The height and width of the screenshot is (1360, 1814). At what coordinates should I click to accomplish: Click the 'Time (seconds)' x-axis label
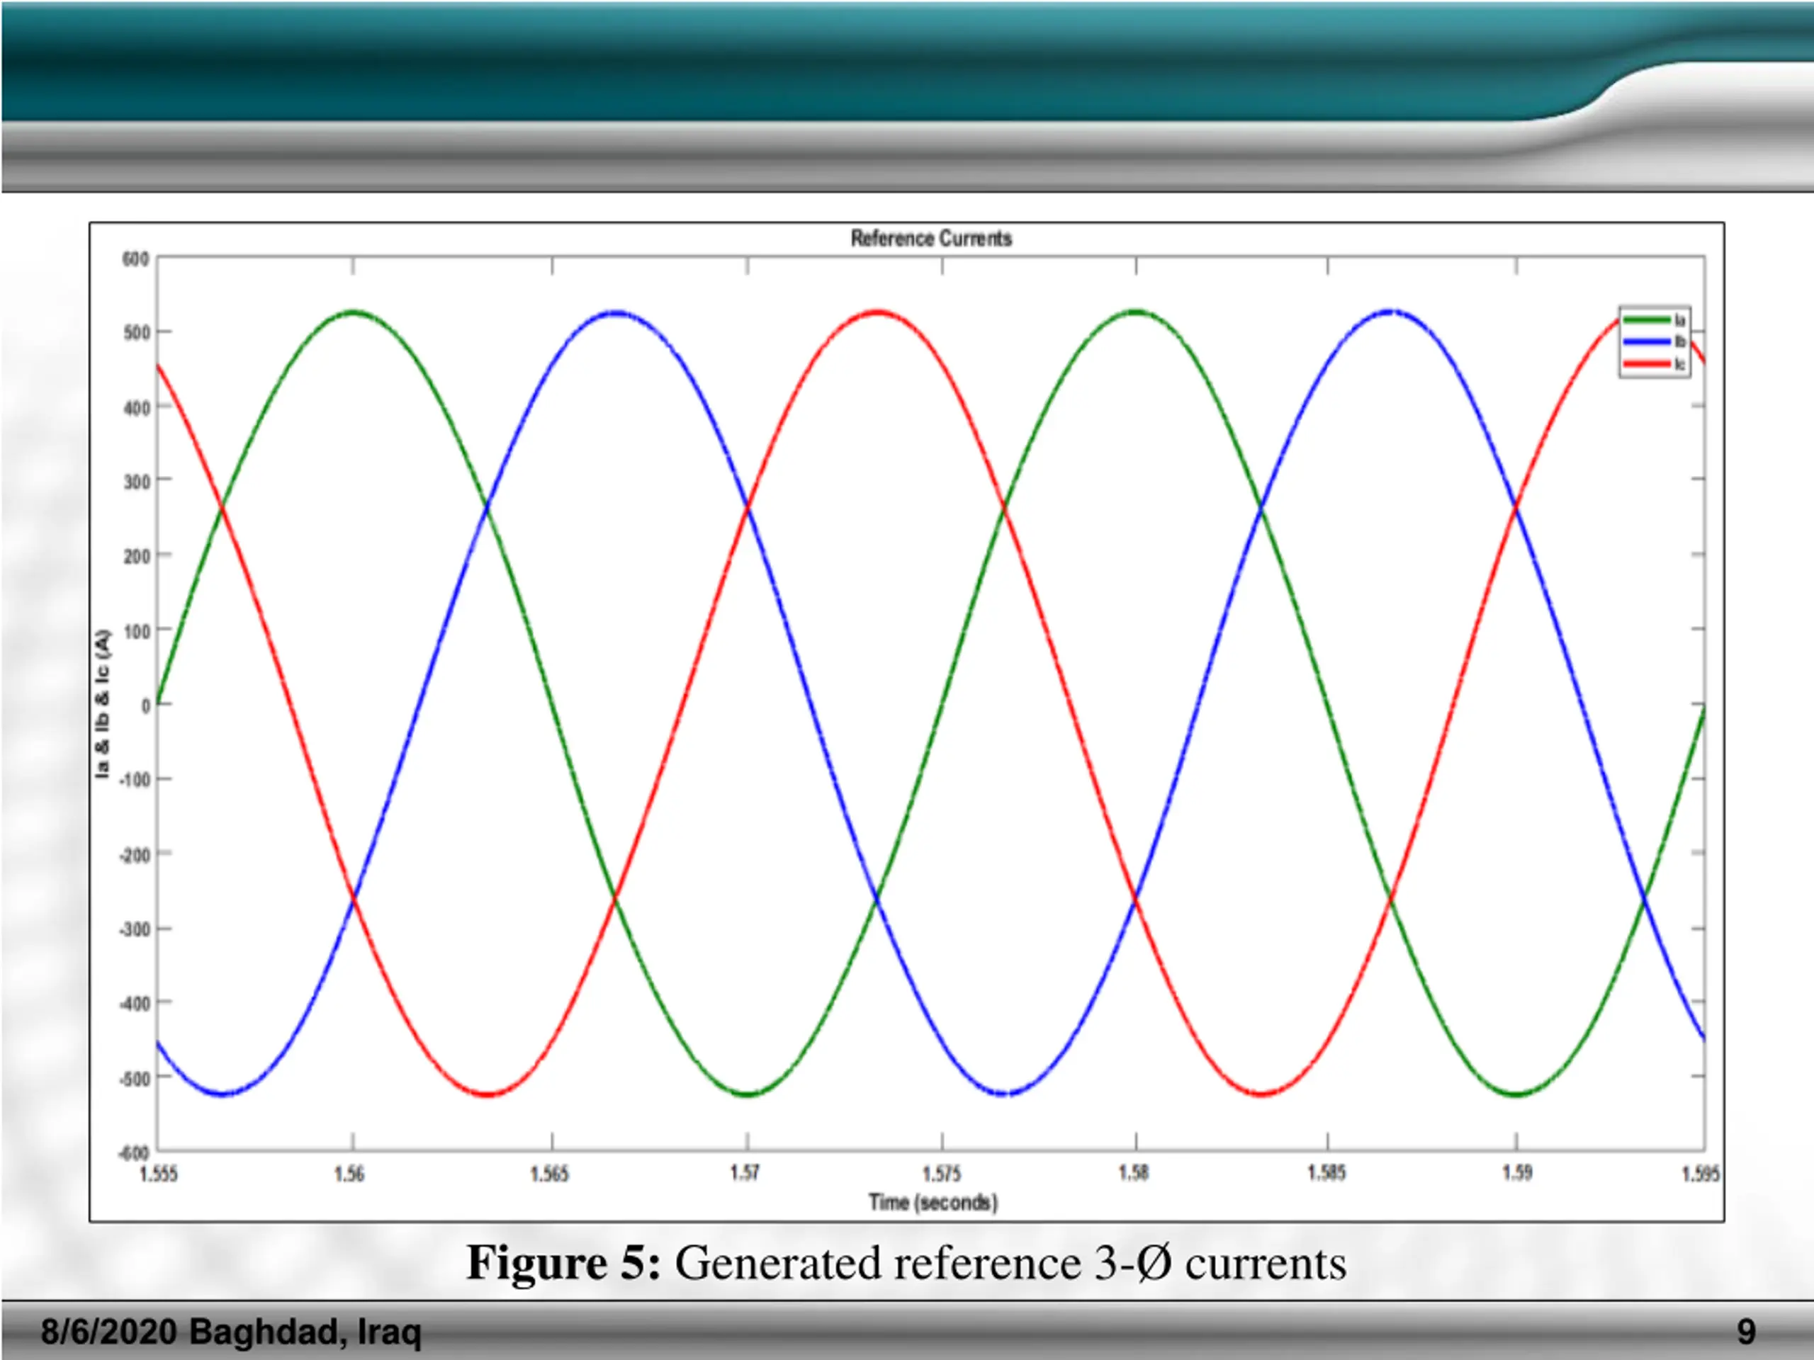pos(933,1203)
